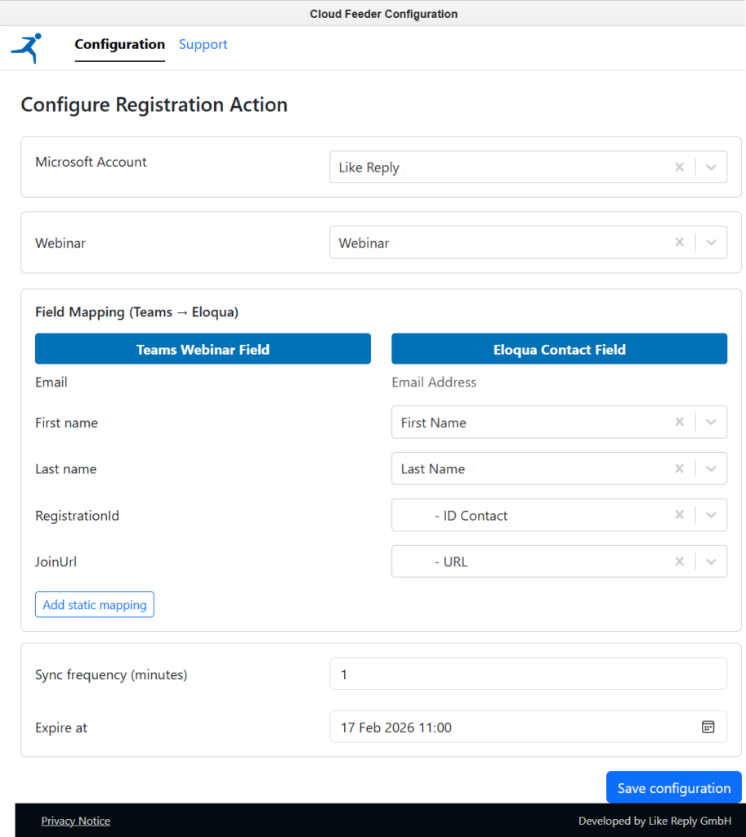Expand the Webinar selection dropdown
Viewport: 746px width, 837px height.
coord(708,242)
